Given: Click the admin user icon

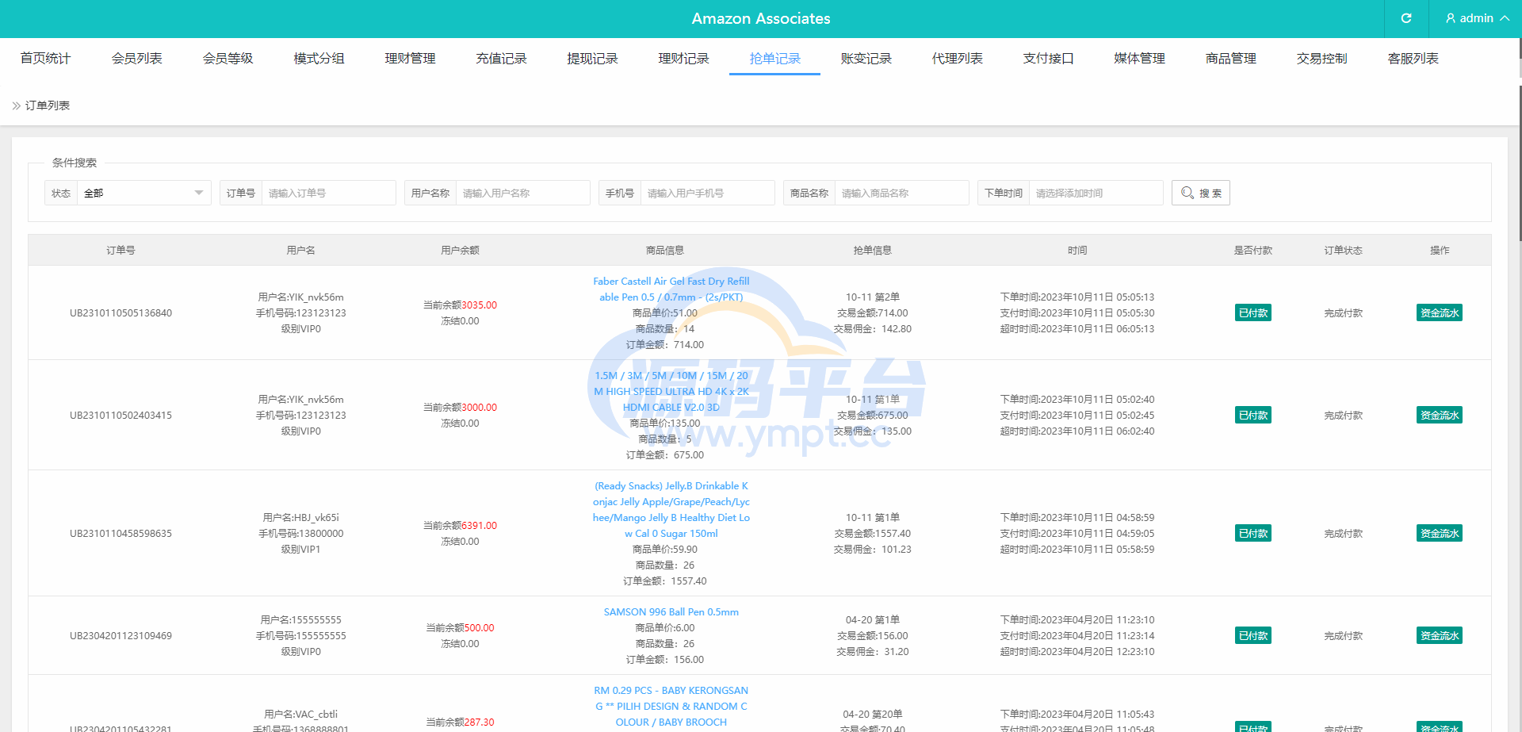Looking at the screenshot, I should click(x=1451, y=18).
